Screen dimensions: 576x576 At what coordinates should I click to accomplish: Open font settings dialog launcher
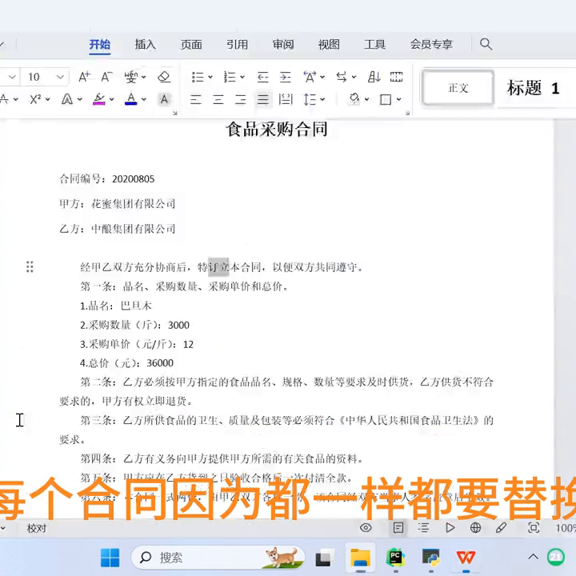[175, 113]
